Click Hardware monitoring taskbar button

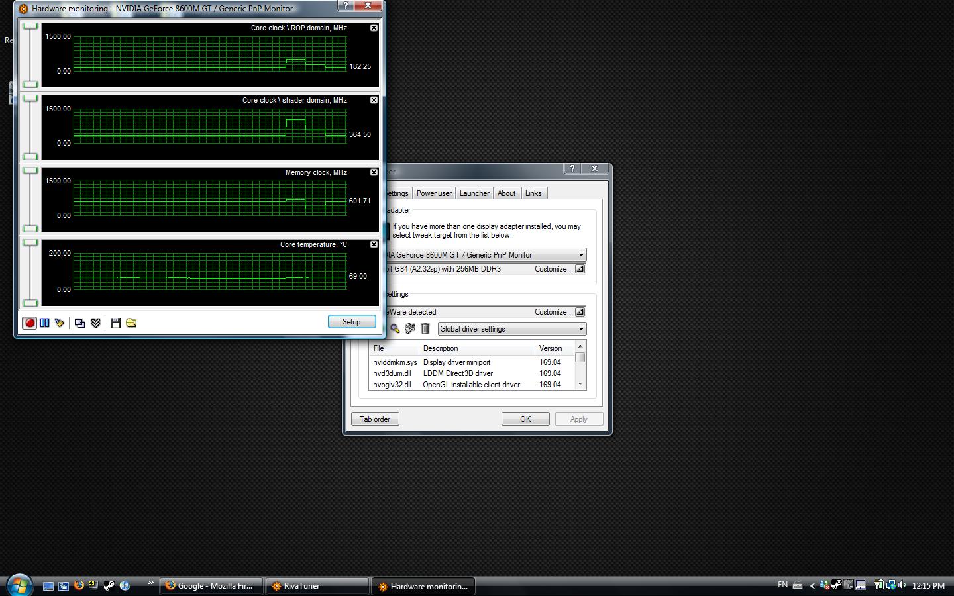point(423,586)
